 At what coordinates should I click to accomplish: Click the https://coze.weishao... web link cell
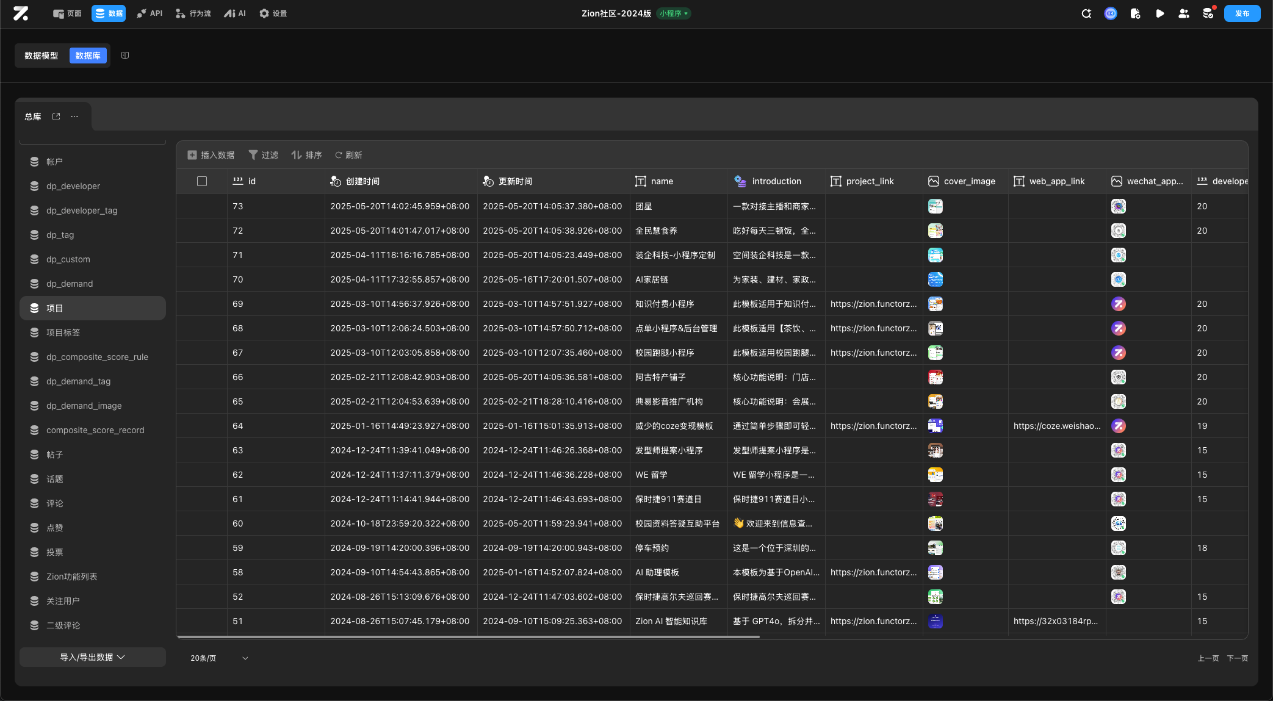1057,426
